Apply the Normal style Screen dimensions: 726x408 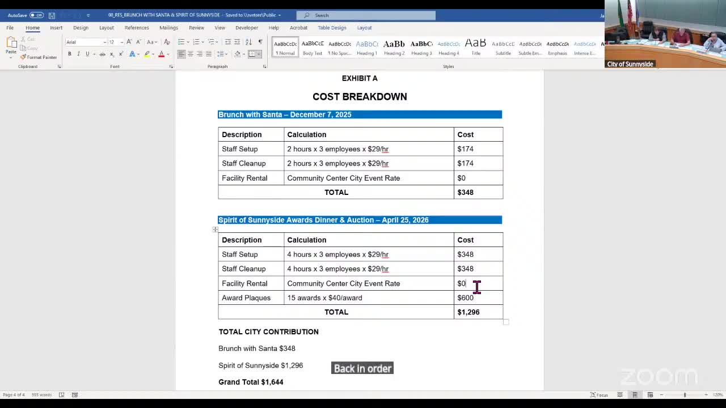tap(285, 48)
